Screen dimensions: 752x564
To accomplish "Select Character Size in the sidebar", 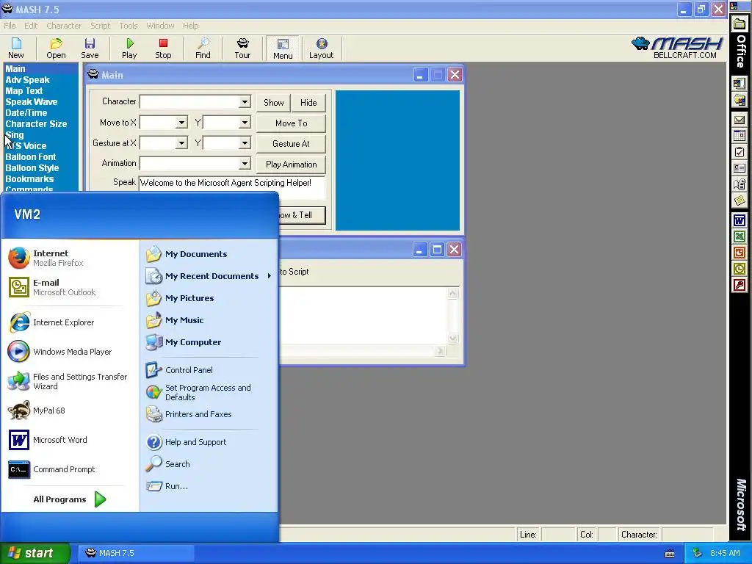I will 36,124.
